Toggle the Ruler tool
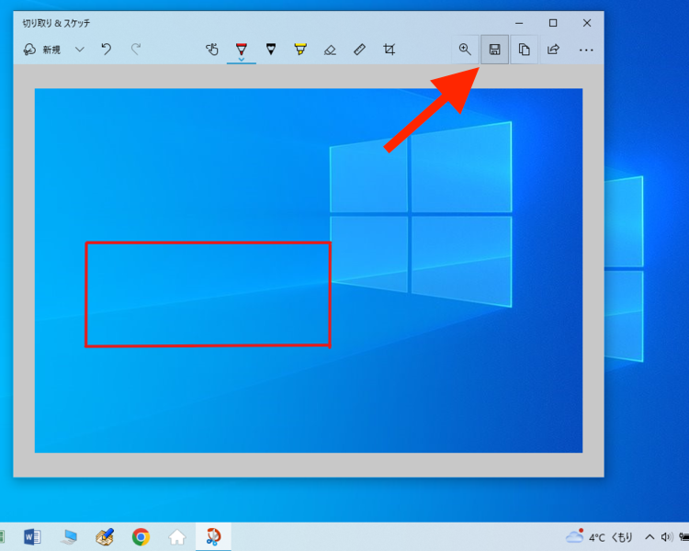Image resolution: width=689 pixels, height=551 pixels. [x=359, y=50]
